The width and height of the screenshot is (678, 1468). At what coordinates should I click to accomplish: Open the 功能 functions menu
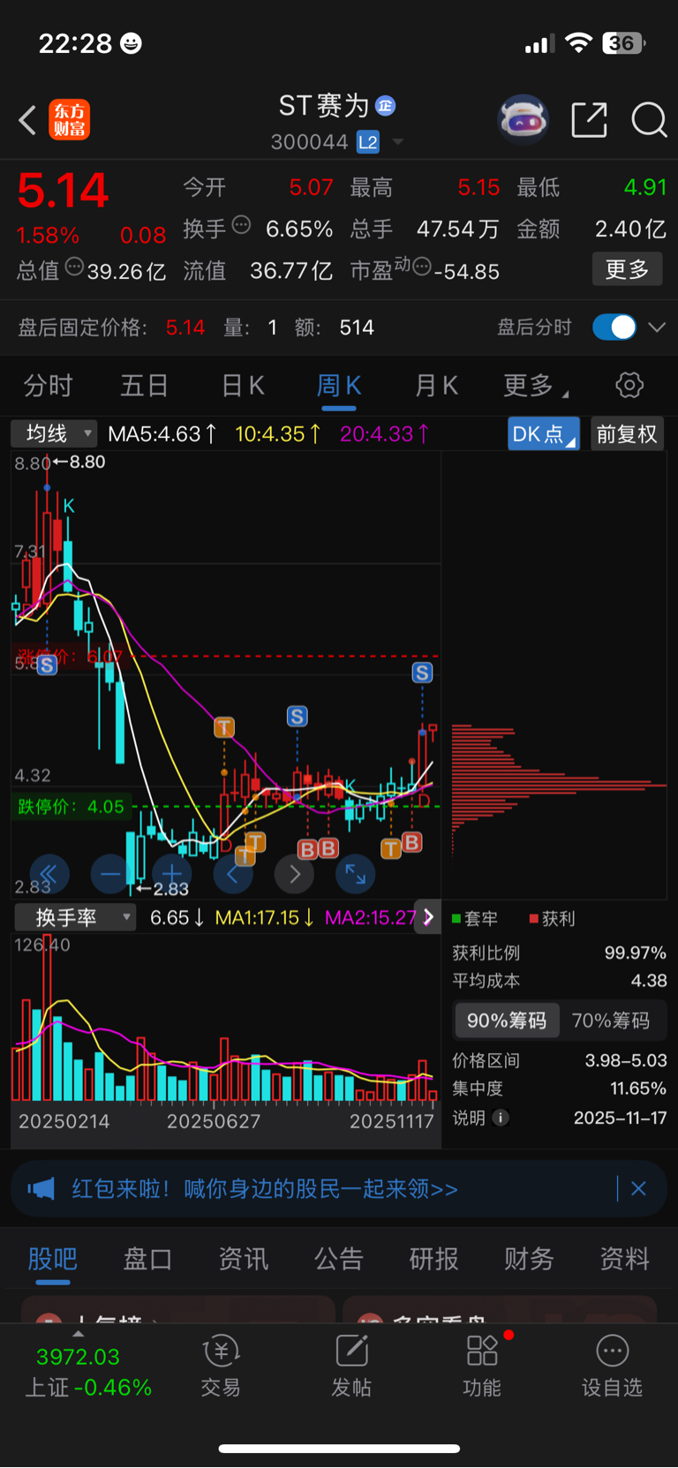click(x=482, y=1366)
